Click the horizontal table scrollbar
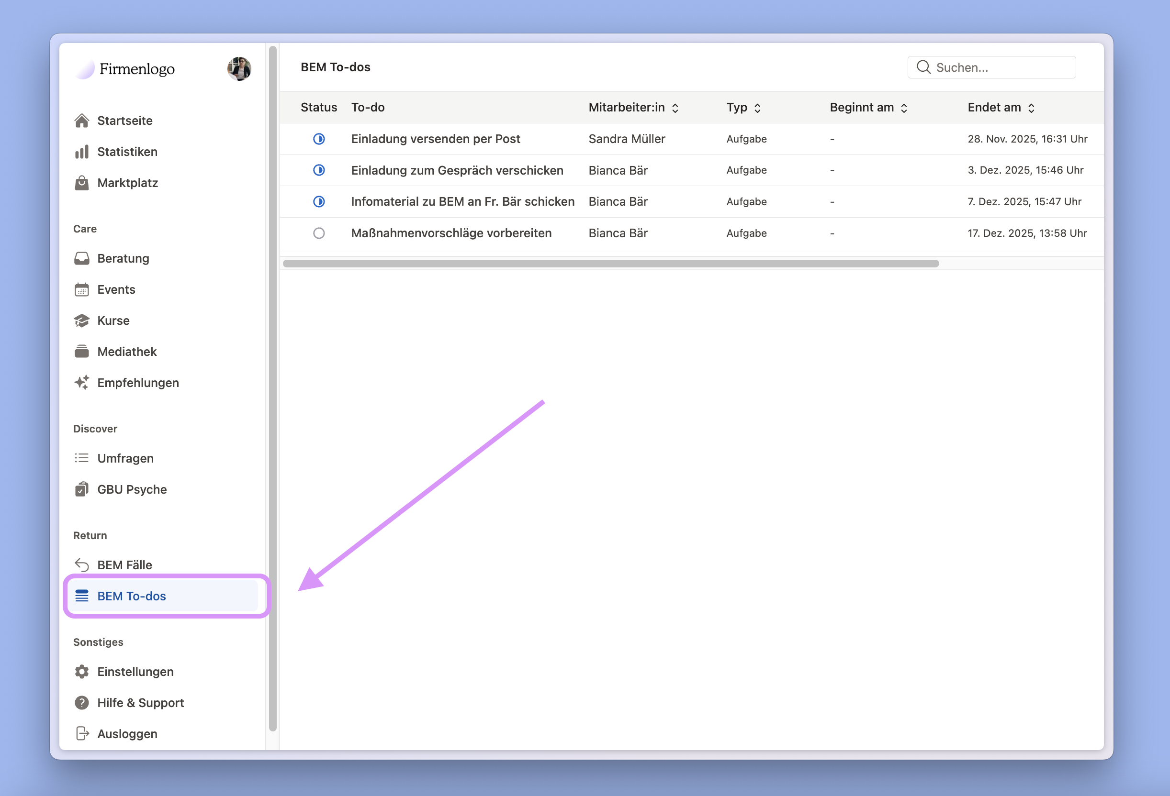The width and height of the screenshot is (1170, 796). pyautogui.click(x=610, y=264)
